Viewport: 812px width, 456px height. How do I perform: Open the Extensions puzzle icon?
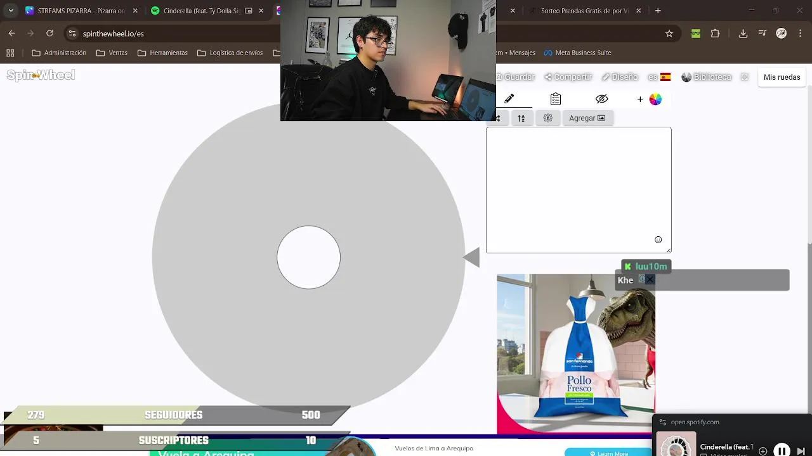[x=716, y=34]
